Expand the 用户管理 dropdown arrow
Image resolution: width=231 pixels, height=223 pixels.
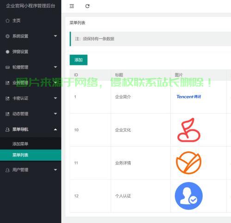(55, 170)
